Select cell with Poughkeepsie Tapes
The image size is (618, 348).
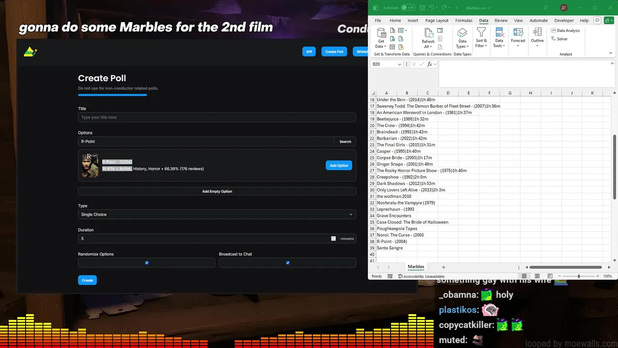pos(397,229)
